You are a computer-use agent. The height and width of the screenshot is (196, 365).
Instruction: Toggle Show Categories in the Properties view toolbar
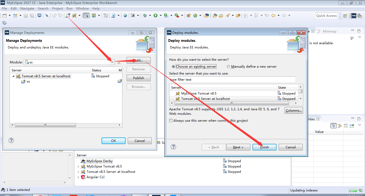coord(333,126)
